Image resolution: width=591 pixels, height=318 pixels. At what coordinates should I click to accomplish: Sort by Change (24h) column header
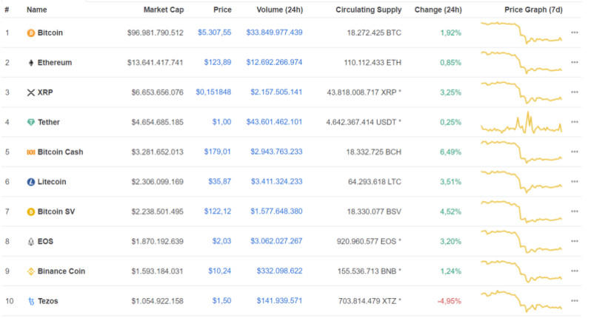point(438,10)
